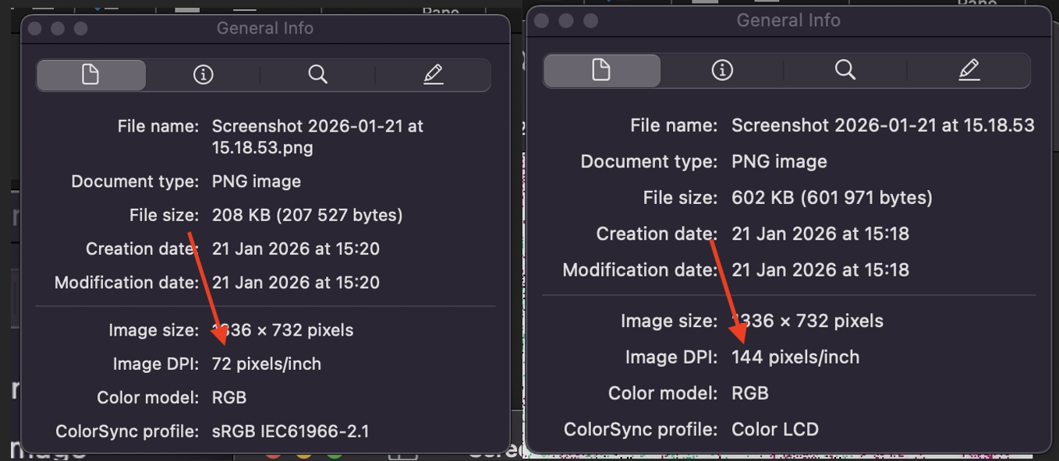Viewport: 1059px width, 461px height.
Task: Open Annotations pencil tab in left inspector window
Action: click(x=433, y=75)
